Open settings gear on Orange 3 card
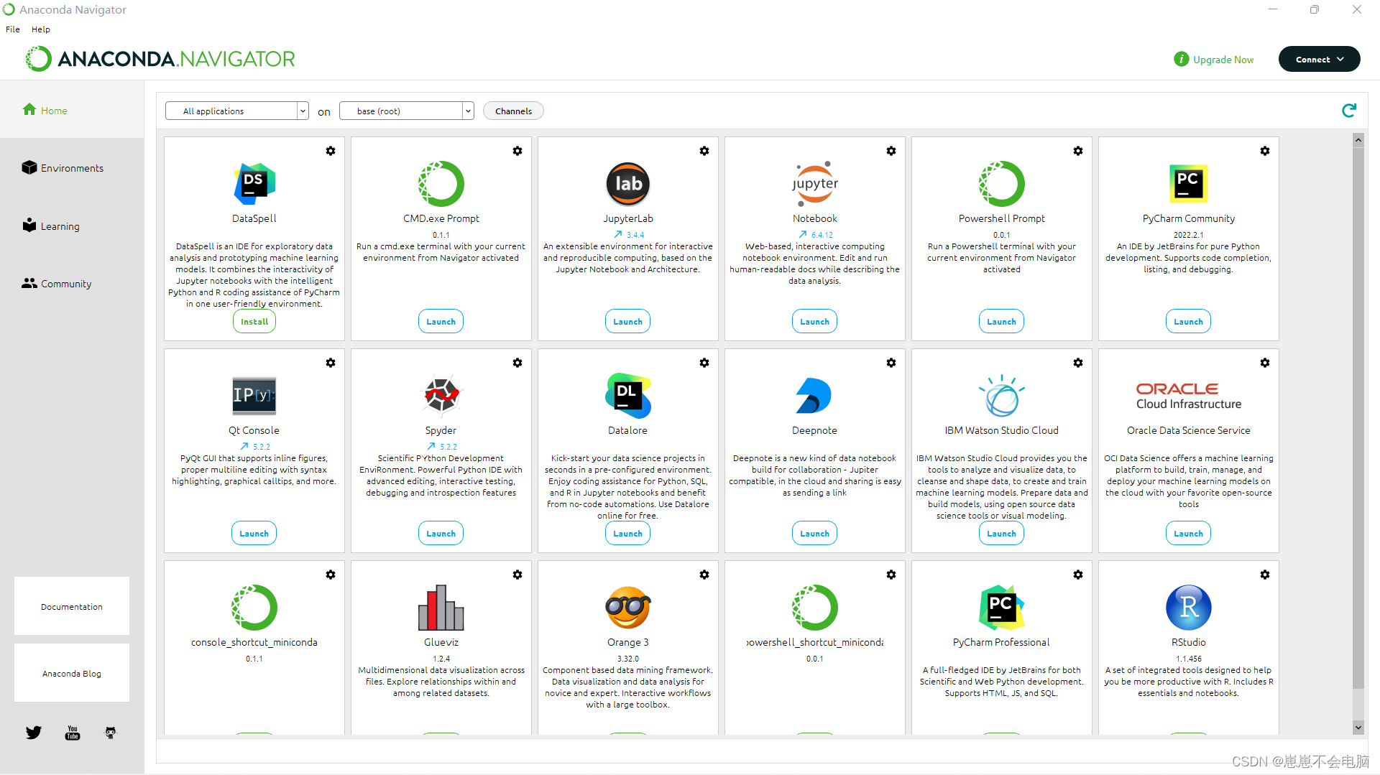Viewport: 1380px width, 775px height. (x=704, y=575)
